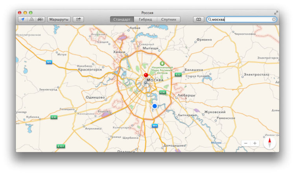Image resolution: width=295 pixels, height=174 pixels.
Task: Select the E30 shield inside the ring road
Action: click(x=162, y=92)
